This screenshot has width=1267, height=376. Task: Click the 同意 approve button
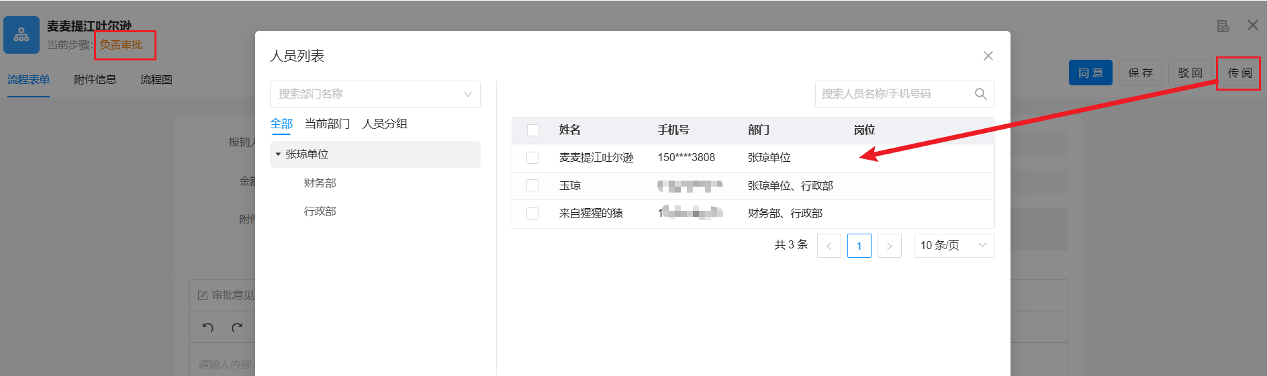point(1090,73)
